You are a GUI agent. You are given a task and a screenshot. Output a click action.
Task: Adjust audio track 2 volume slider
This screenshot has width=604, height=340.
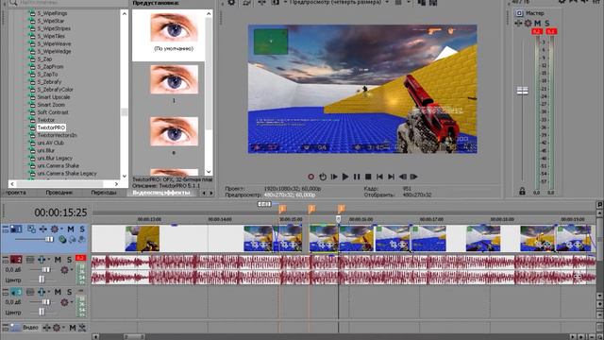46,270
